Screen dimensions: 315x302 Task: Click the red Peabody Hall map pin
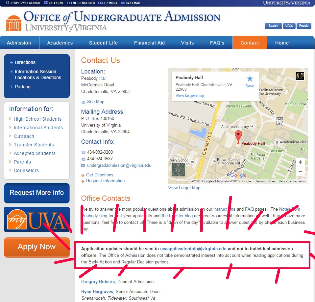pos(238,137)
